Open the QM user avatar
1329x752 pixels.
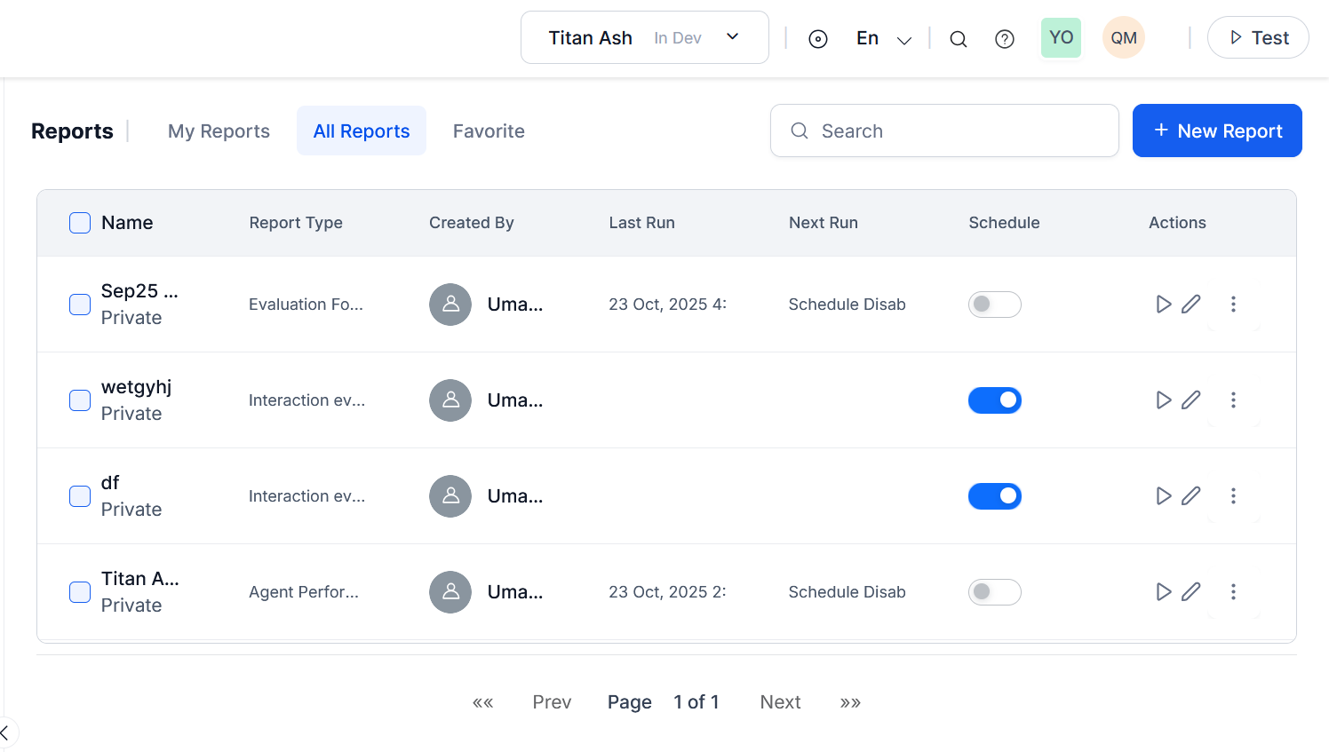(1123, 38)
